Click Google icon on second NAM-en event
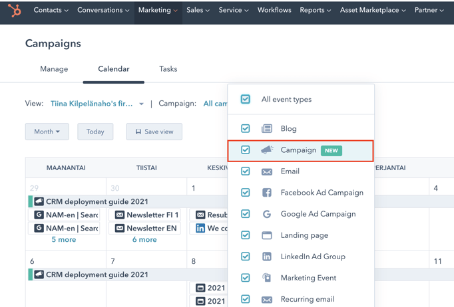Image resolution: width=454 pixels, height=307 pixels. [x=39, y=228]
